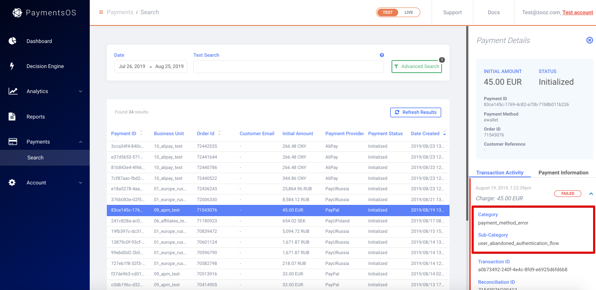The width and height of the screenshot is (596, 290).
Task: Click into the Text Search field
Action: [x=288, y=67]
